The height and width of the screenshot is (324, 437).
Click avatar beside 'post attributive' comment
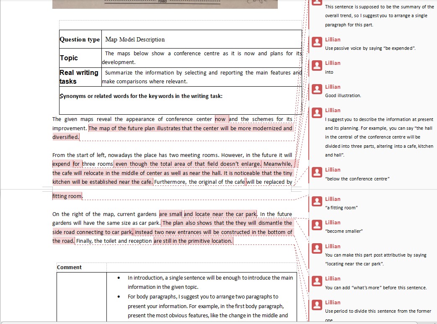click(317, 249)
